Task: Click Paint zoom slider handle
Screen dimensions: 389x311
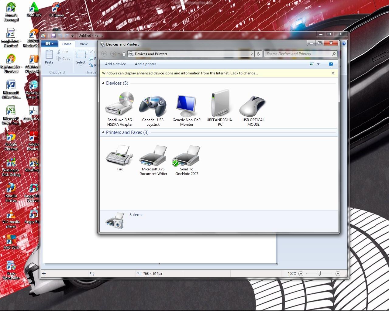Action: pos(319,273)
